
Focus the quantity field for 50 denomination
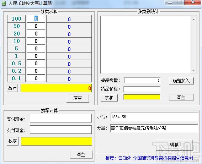tap(36, 26)
